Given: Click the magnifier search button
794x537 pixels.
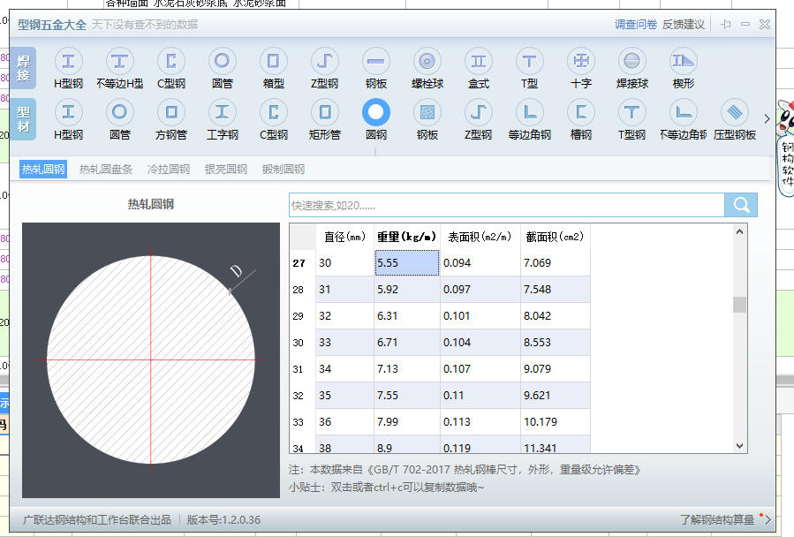Looking at the screenshot, I should pyautogui.click(x=741, y=205).
